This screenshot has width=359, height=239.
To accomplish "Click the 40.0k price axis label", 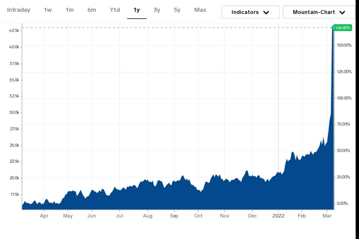I will (14, 47).
